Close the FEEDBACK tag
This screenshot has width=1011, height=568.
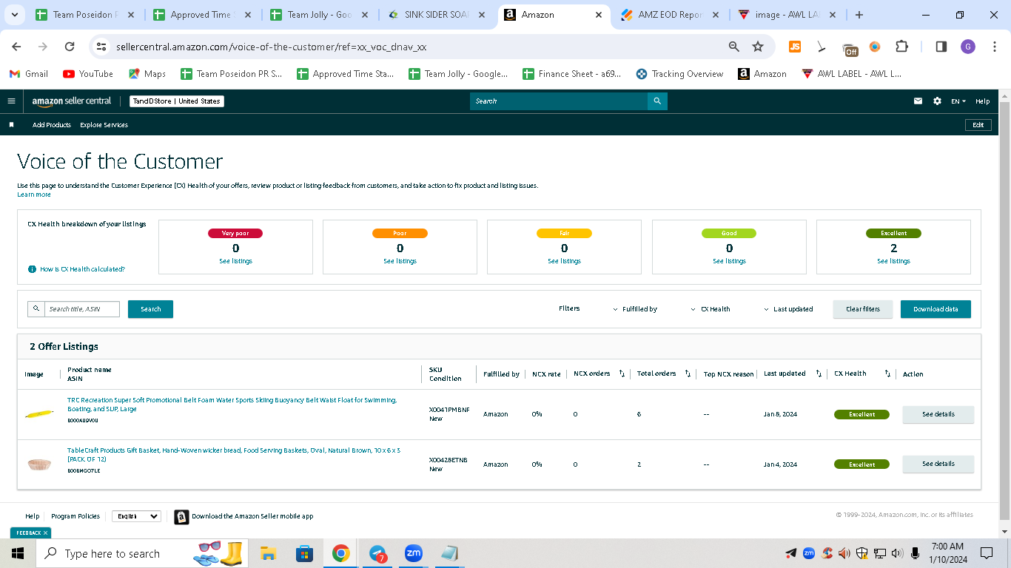point(45,532)
